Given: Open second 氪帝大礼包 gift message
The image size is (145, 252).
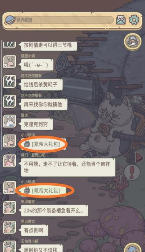Looking at the screenshot, I should tap(43, 191).
